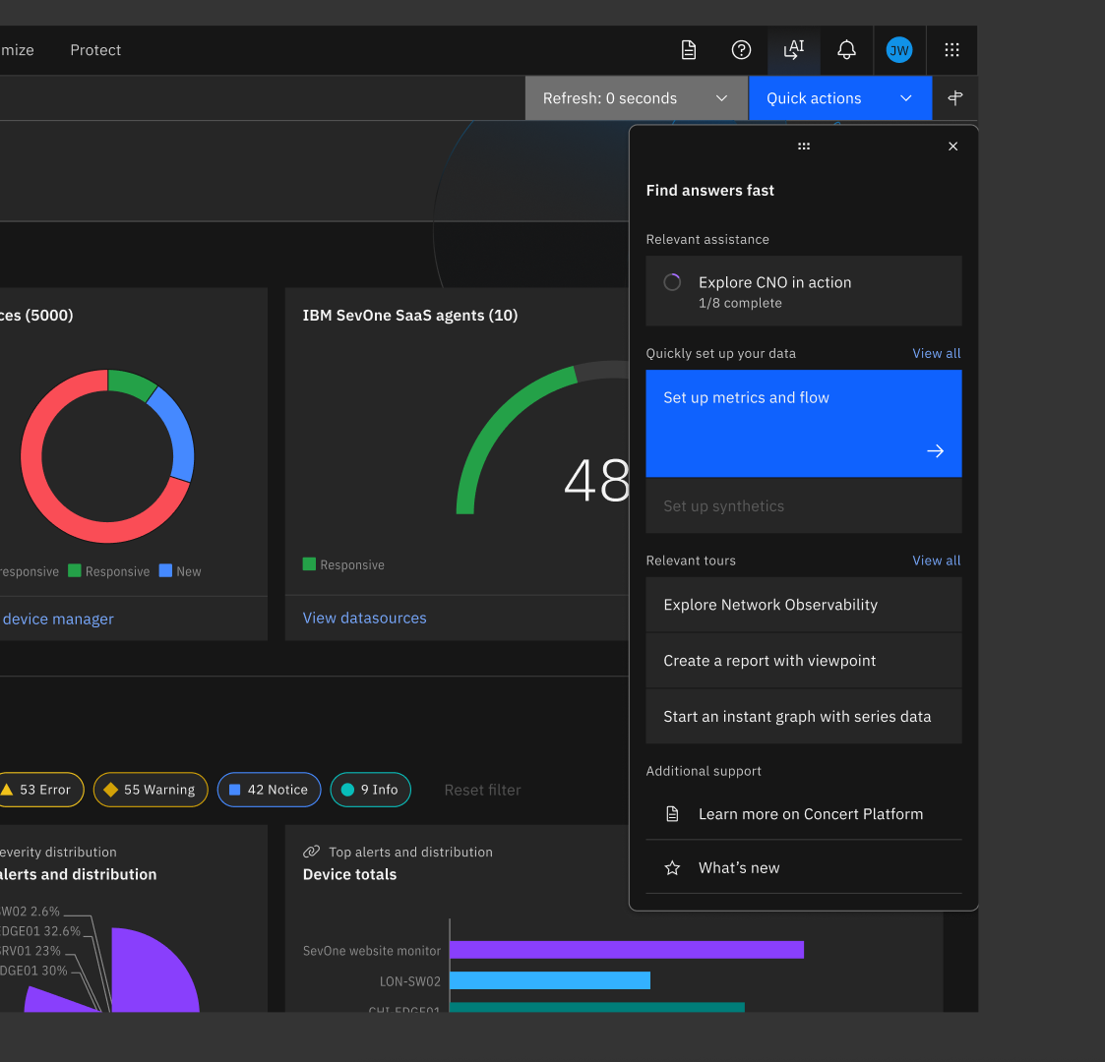Toggle the 55 Warning filter chip
This screenshot has width=1105, height=1062.
[151, 790]
